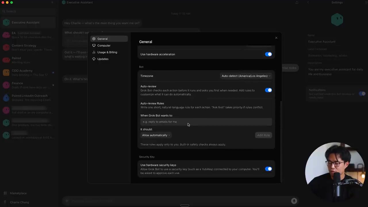Image resolution: width=368 pixels, height=207 pixels.
Task: Open the COO Academy bot avatar
Action: point(6,73)
